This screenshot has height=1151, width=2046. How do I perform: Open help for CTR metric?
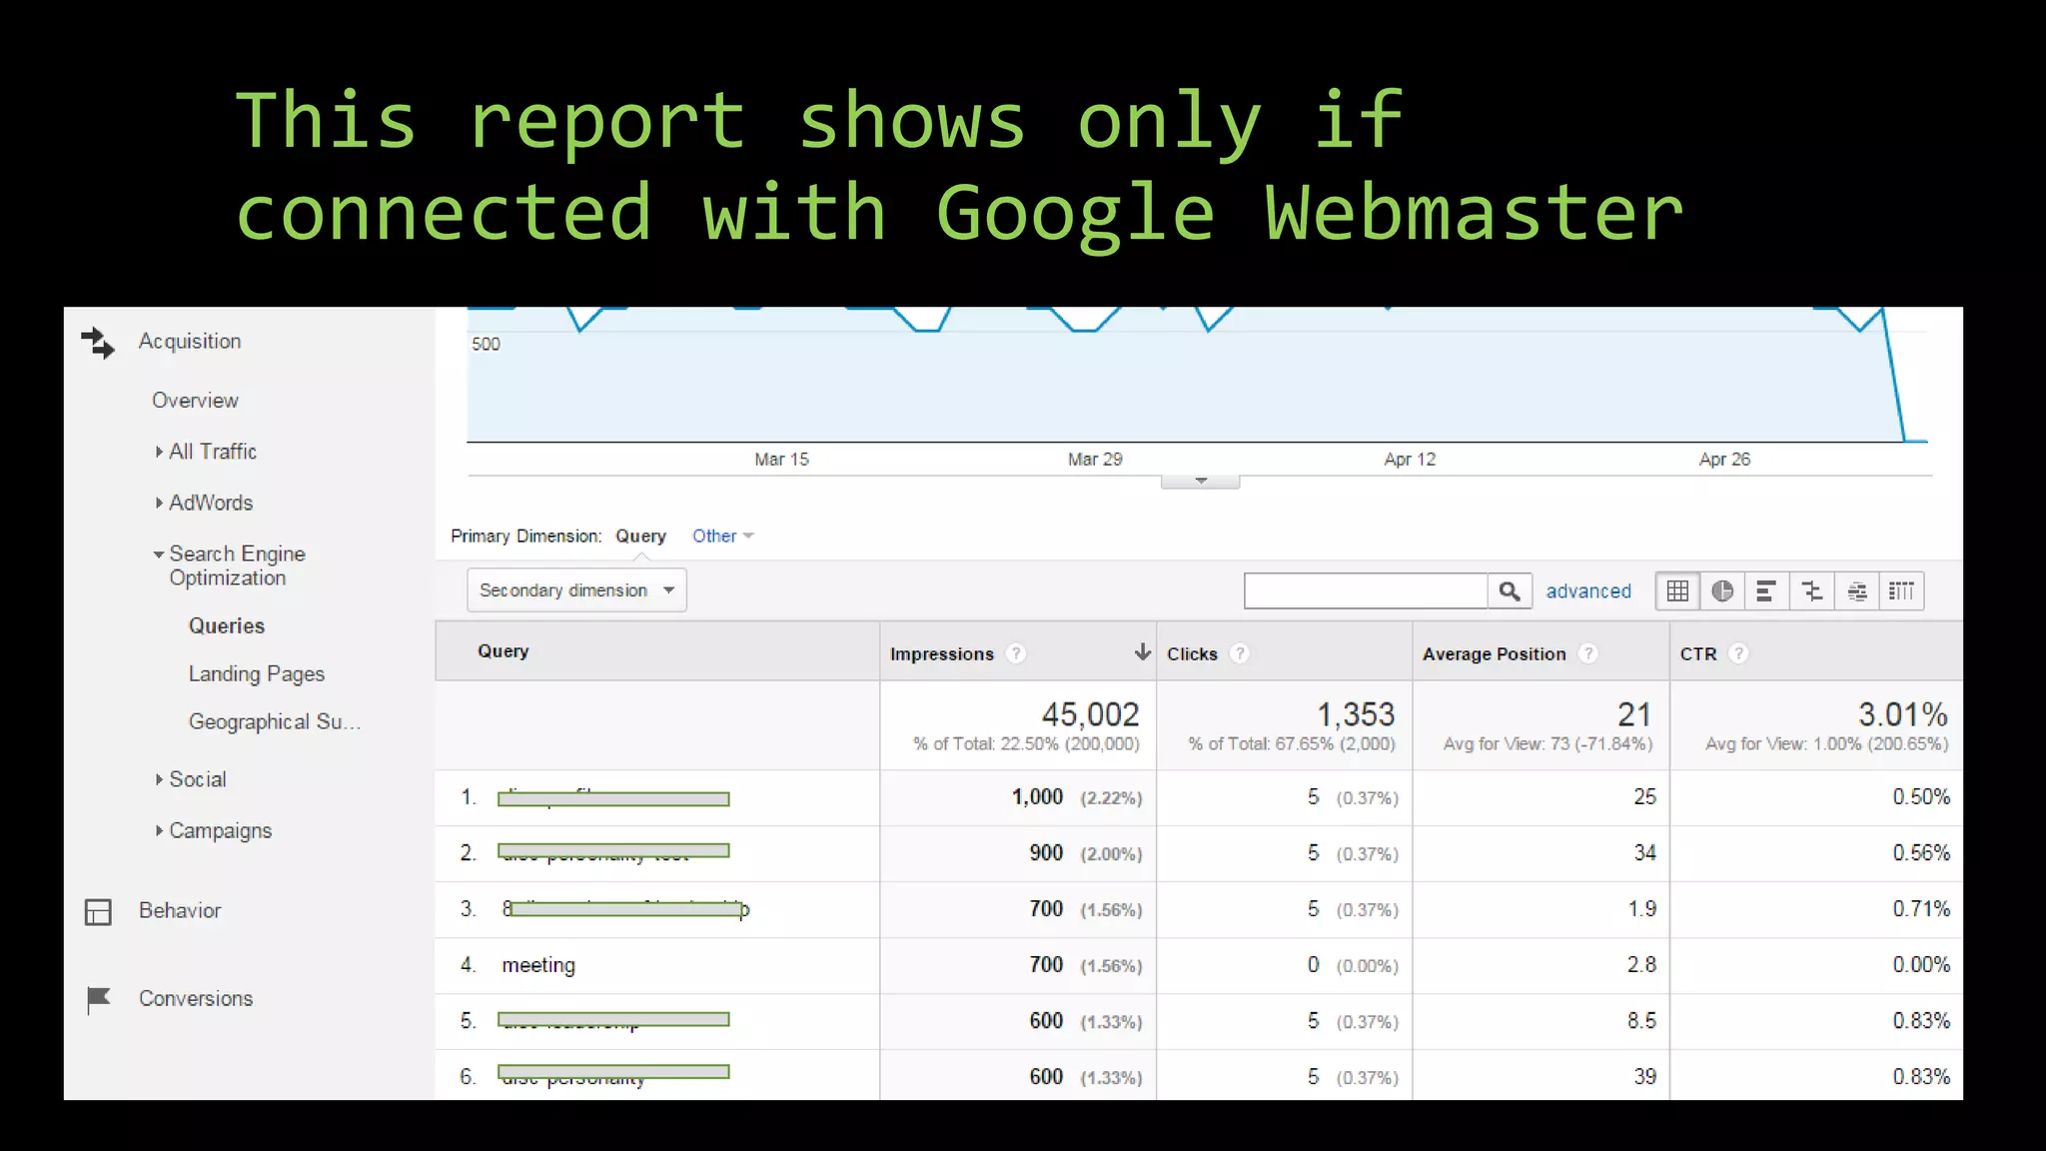(1738, 653)
